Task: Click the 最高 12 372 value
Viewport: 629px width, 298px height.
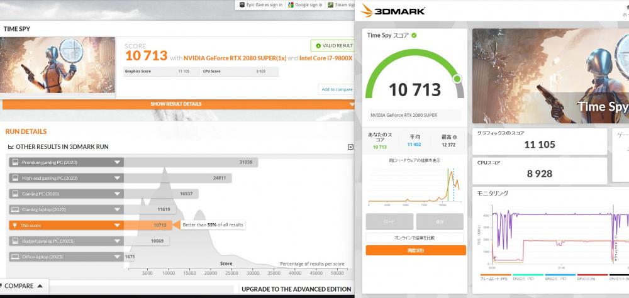Action: click(448, 145)
